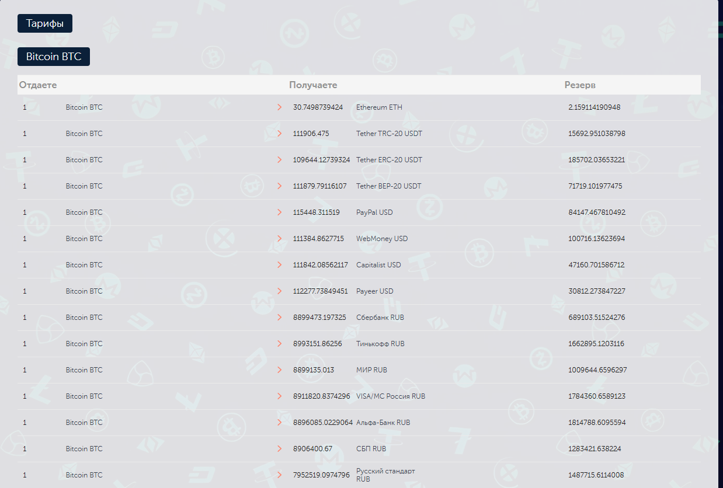
Task: Click the arrow icon in the Tether TRC-20 row
Action: coord(280,134)
